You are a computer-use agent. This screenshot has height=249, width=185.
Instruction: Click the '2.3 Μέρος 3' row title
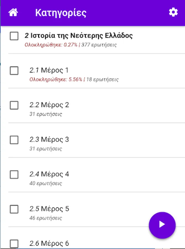click(49, 139)
